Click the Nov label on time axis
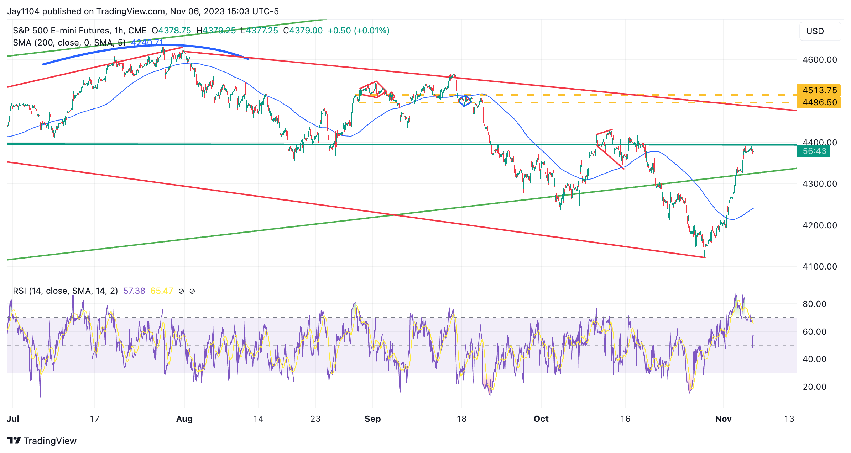Viewport: 851px width, 453px height. (724, 419)
